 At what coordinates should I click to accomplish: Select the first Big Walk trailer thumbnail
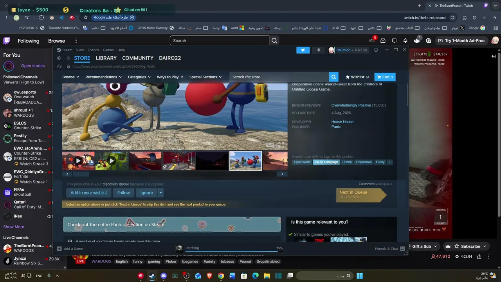click(x=78, y=161)
